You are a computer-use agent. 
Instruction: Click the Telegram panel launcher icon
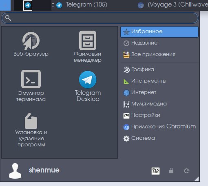tap(28, 5)
